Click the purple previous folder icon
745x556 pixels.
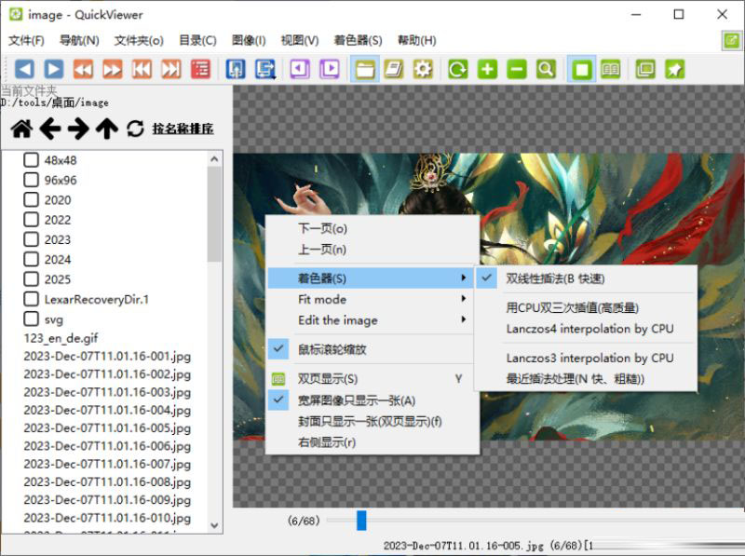(300, 69)
